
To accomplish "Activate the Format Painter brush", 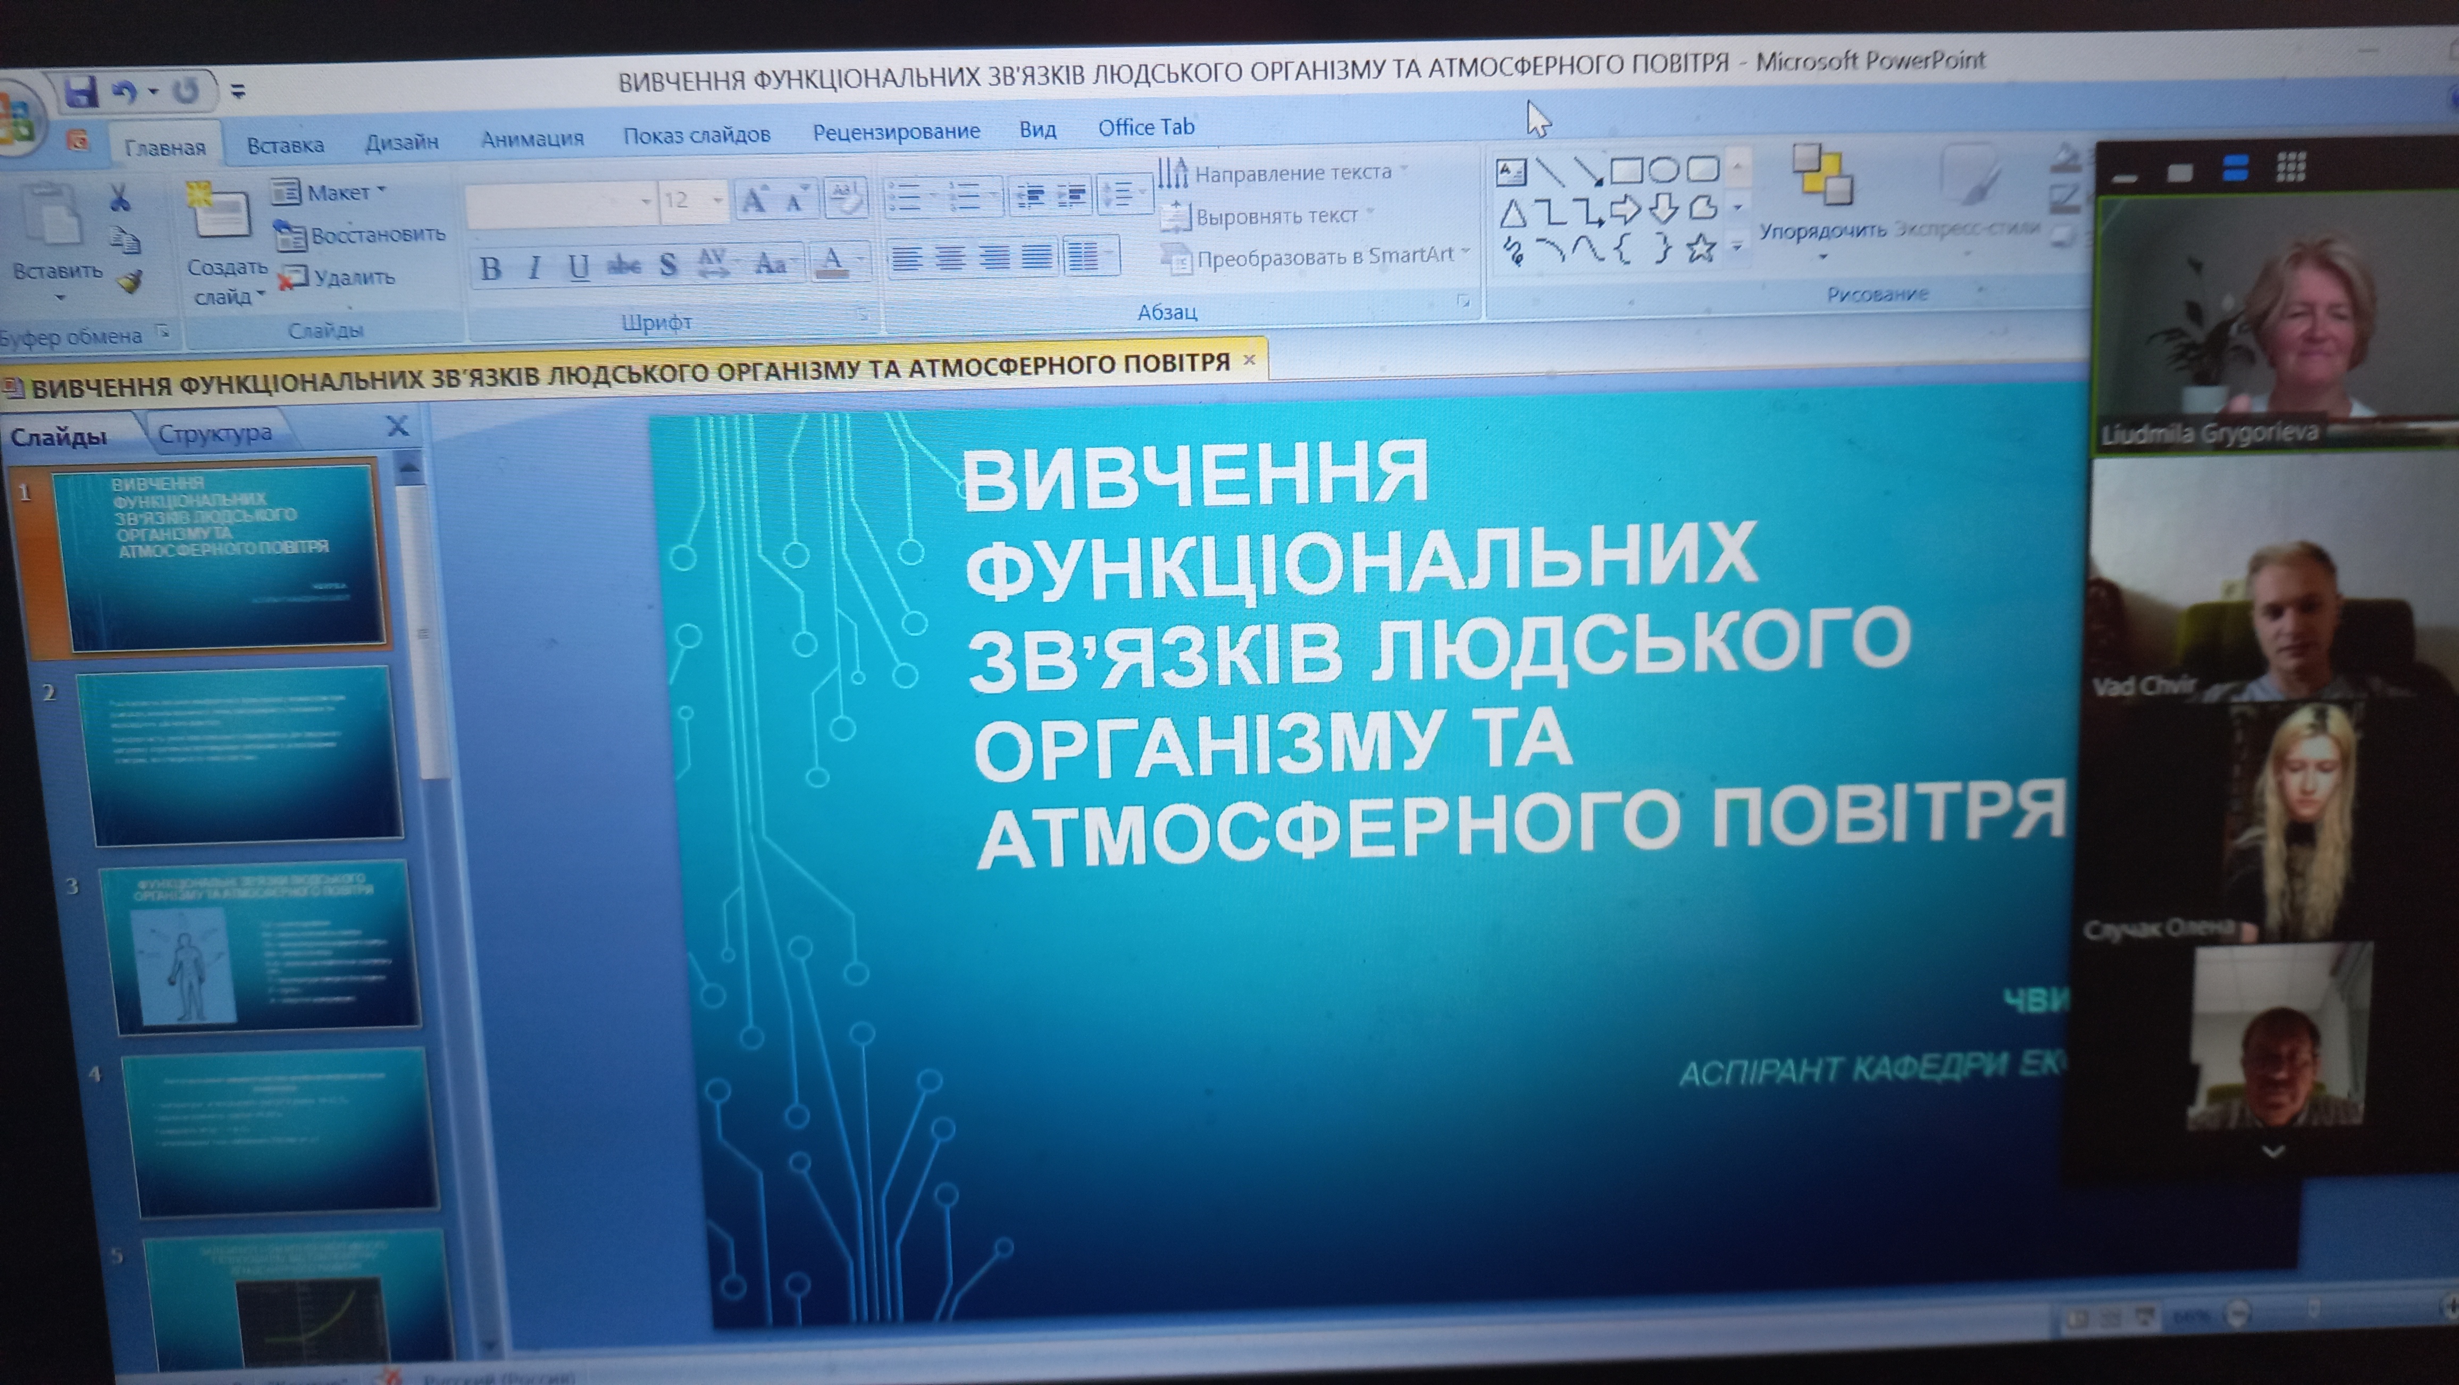I will click(130, 281).
